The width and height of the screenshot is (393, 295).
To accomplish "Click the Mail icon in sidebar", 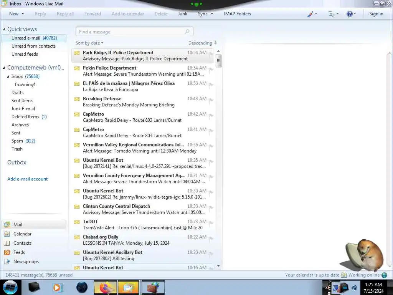I will pyautogui.click(x=7, y=224).
